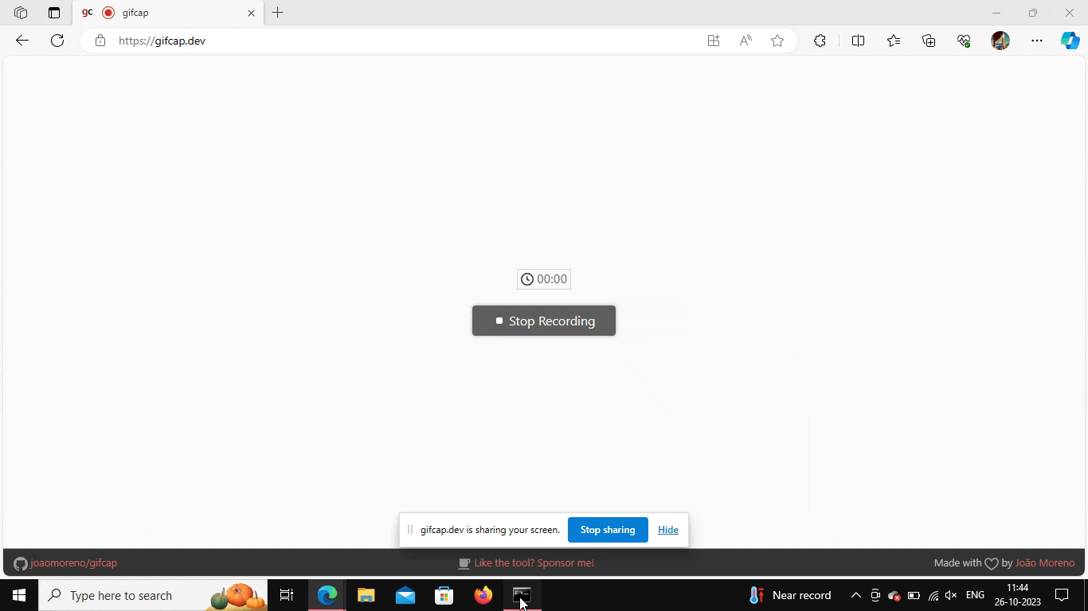
Task: Select the gifcap browser tab
Action: click(167, 13)
